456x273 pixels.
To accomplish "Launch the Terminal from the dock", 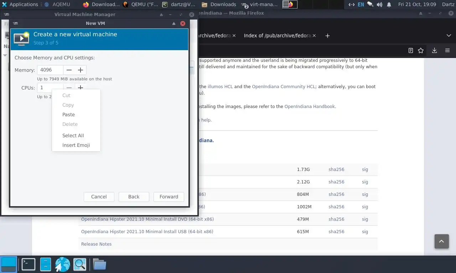I will point(28,264).
